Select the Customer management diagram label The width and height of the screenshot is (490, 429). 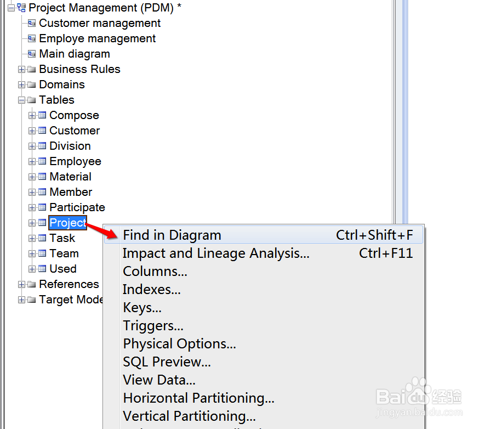pos(100,23)
